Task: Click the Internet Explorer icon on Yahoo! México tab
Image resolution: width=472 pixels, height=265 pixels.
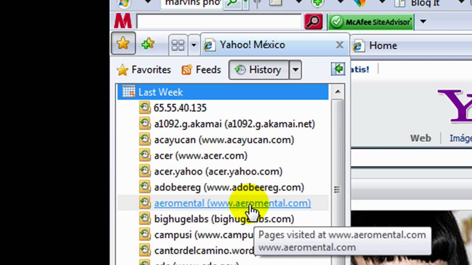Action: 210,45
